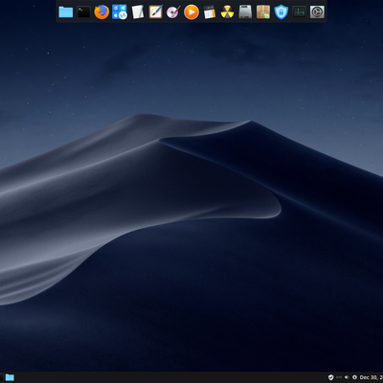Open the blank paper text editor icon
This screenshot has height=383, width=383.
pyautogui.click(x=138, y=12)
